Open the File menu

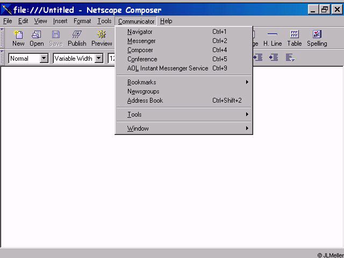[8, 21]
